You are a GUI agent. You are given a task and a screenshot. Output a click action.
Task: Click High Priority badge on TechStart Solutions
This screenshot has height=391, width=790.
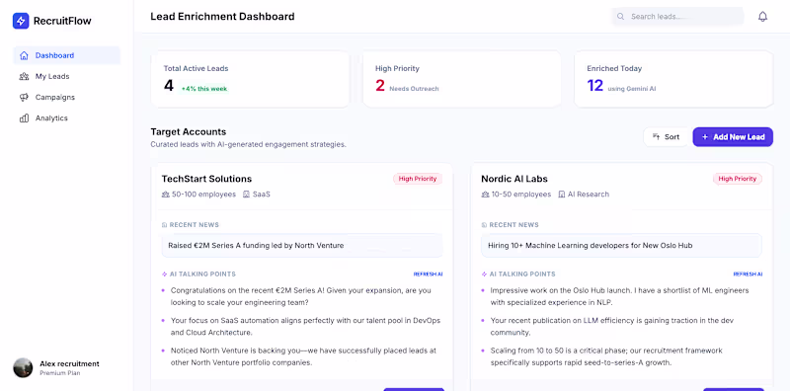(x=418, y=179)
